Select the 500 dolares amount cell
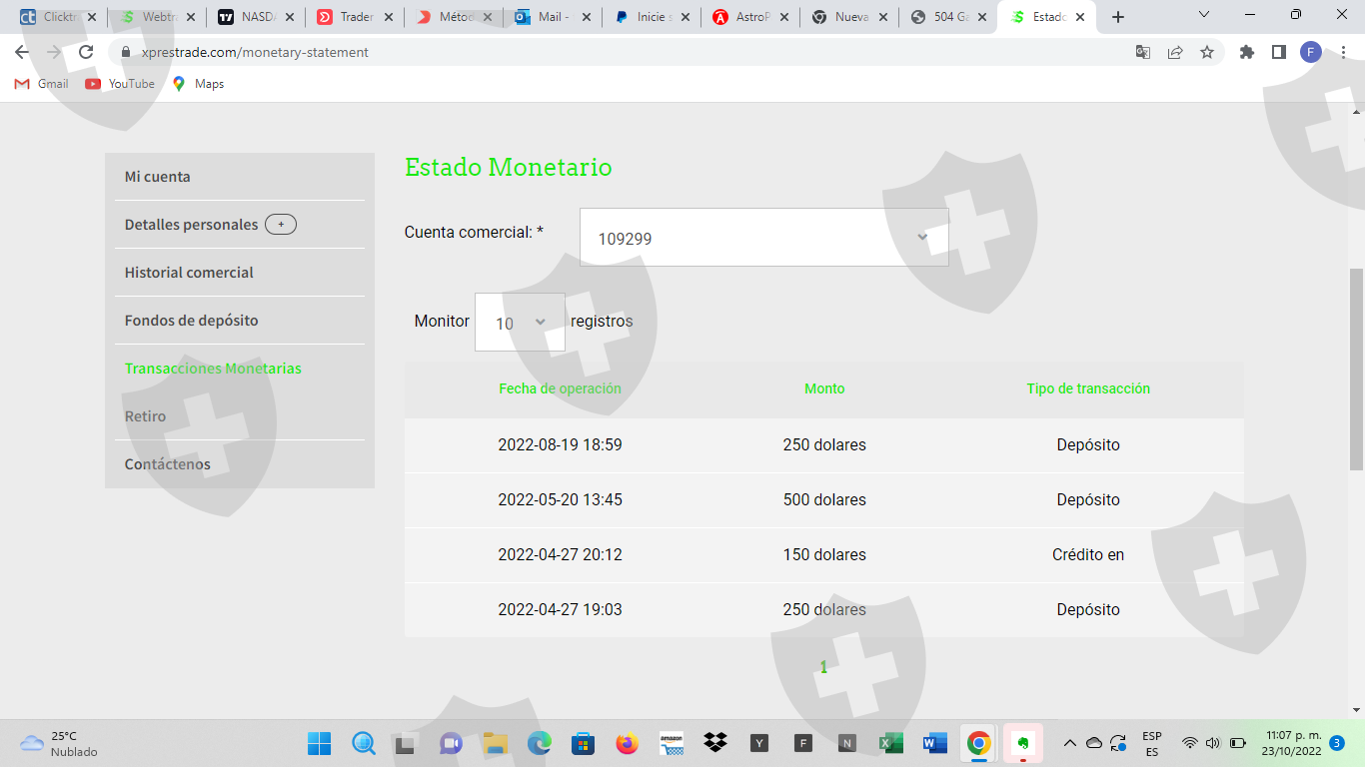The image size is (1365, 767). (x=824, y=500)
